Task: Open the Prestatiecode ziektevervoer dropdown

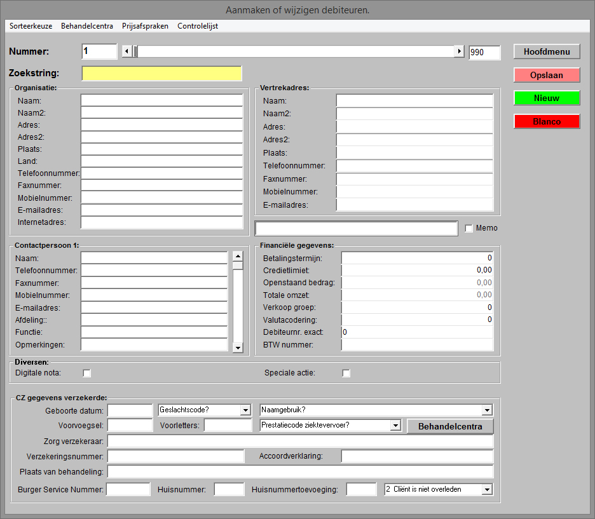Action: coord(395,426)
